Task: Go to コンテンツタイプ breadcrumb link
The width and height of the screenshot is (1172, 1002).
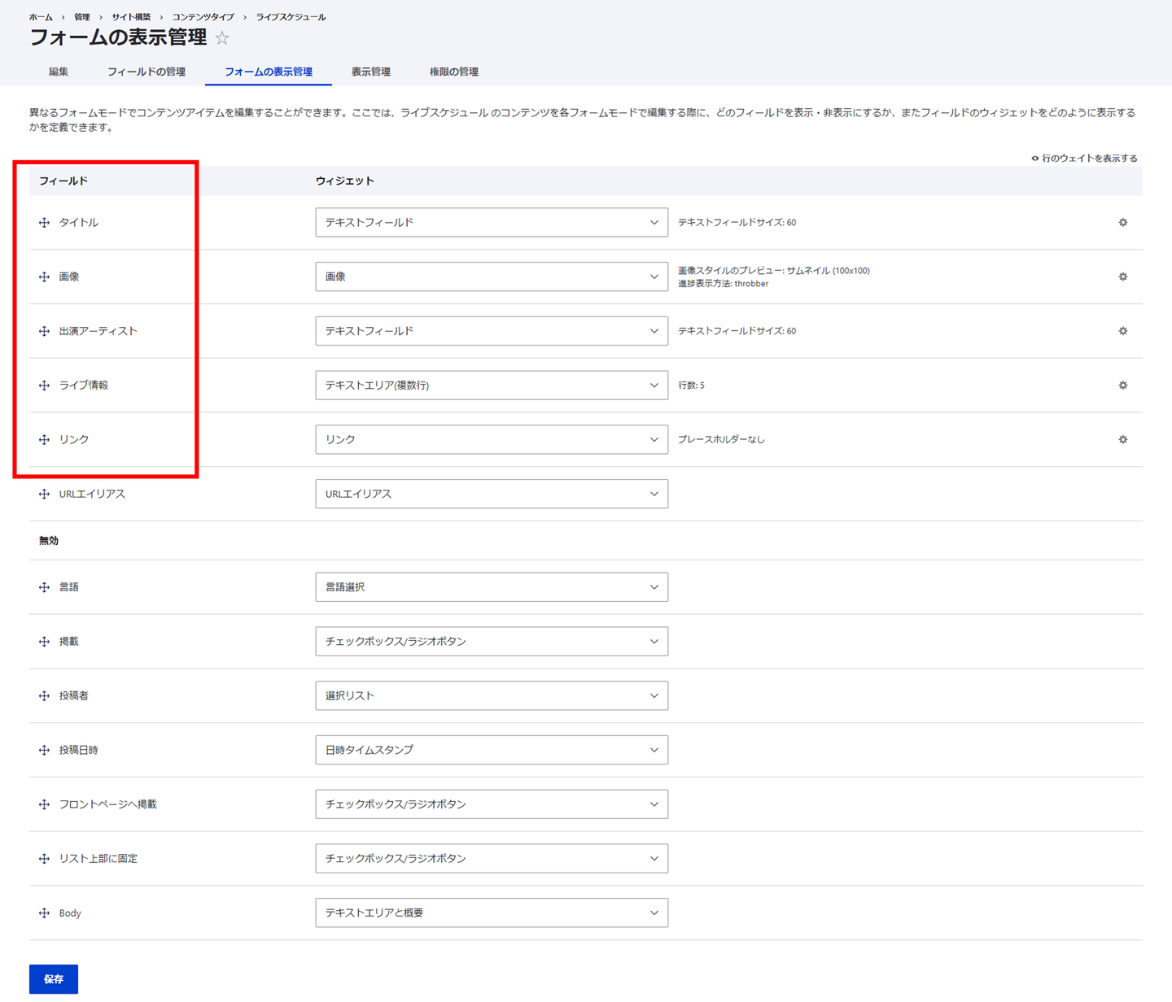Action: (203, 17)
